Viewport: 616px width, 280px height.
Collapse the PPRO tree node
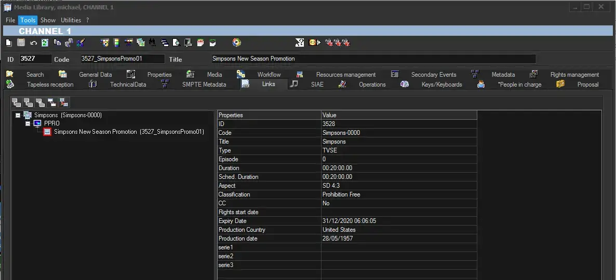pyautogui.click(x=28, y=123)
